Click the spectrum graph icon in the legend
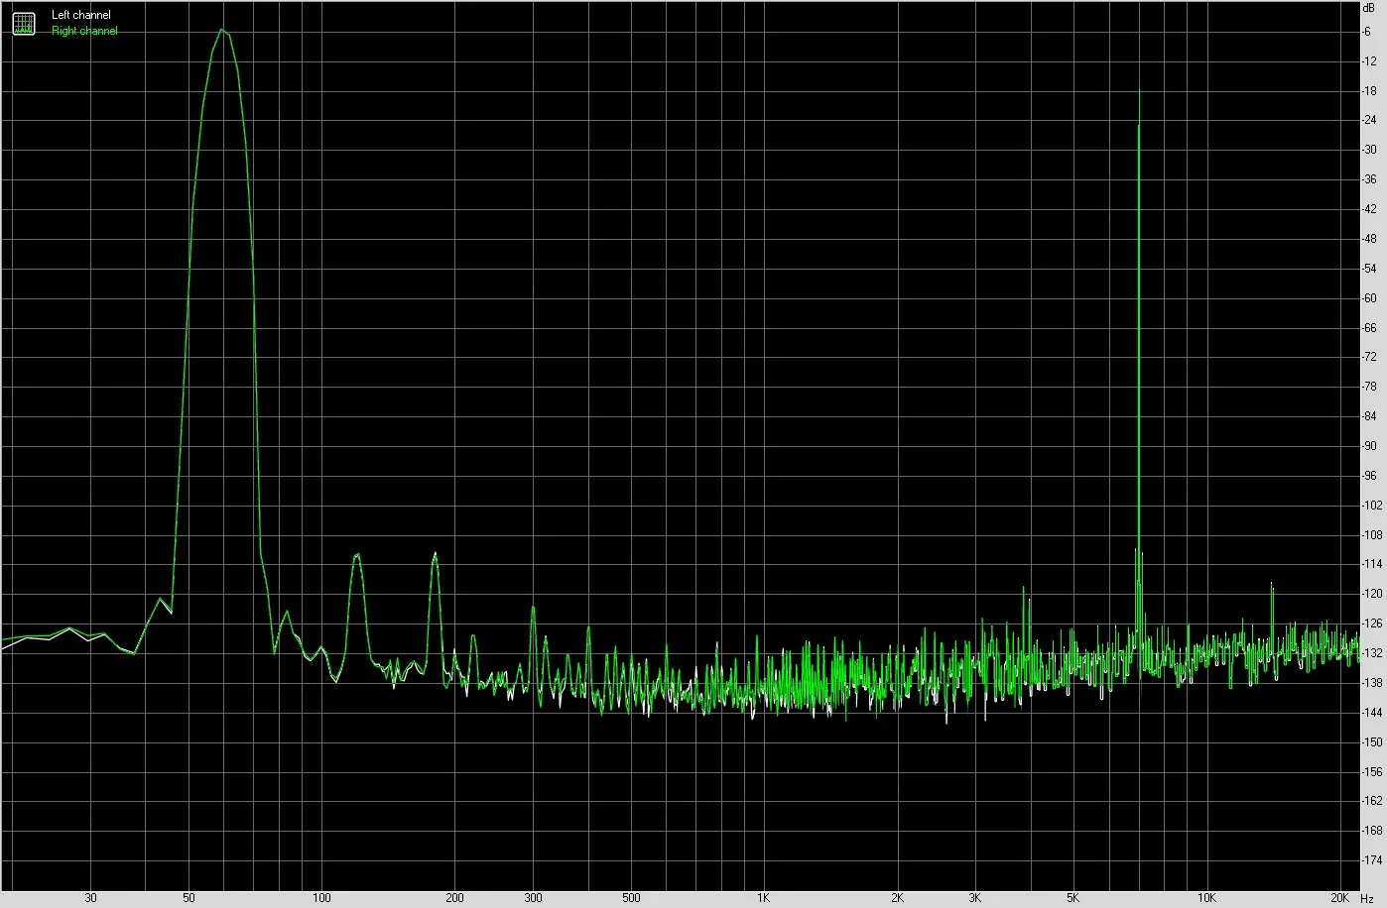1387x908 pixels. tap(24, 24)
